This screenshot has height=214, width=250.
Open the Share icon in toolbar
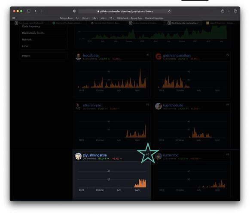pos(223,11)
